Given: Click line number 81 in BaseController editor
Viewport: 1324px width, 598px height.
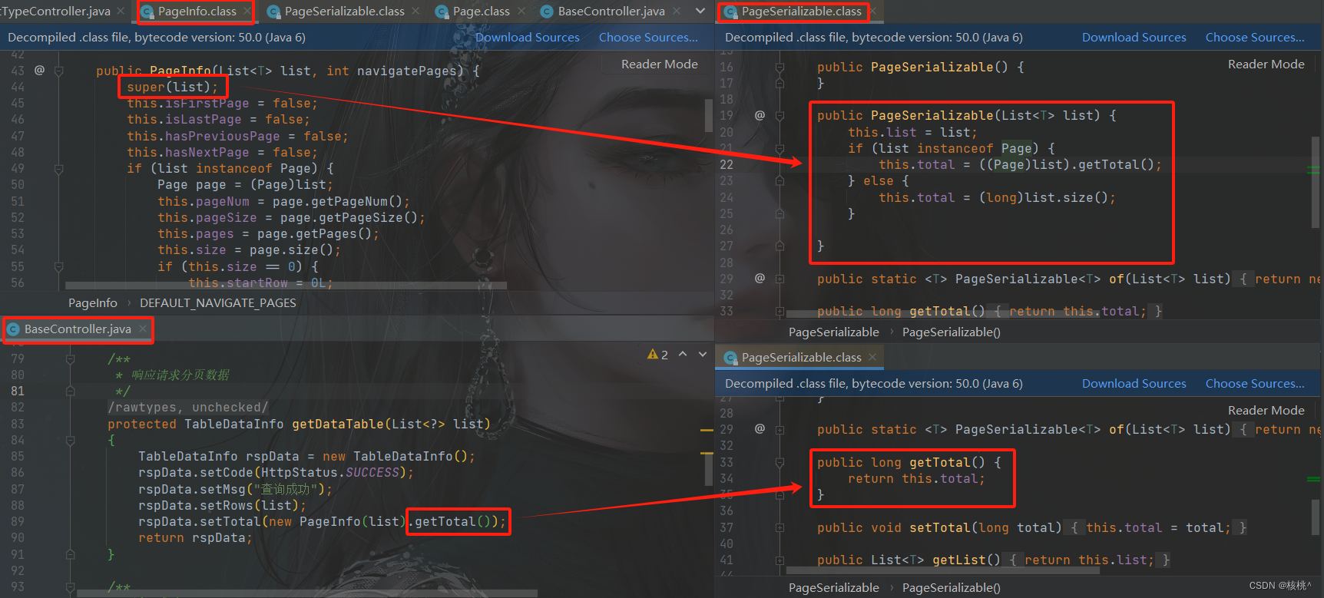Looking at the screenshot, I should point(18,392).
